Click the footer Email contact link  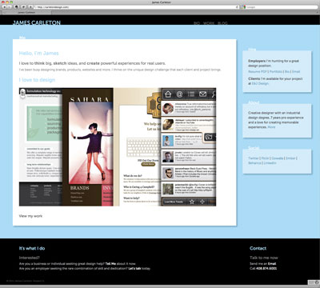point(272,264)
